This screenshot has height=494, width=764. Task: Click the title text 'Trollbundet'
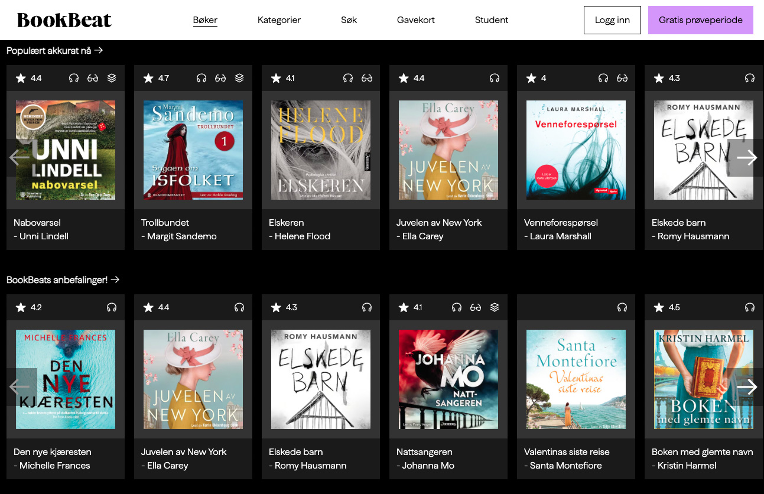point(165,223)
